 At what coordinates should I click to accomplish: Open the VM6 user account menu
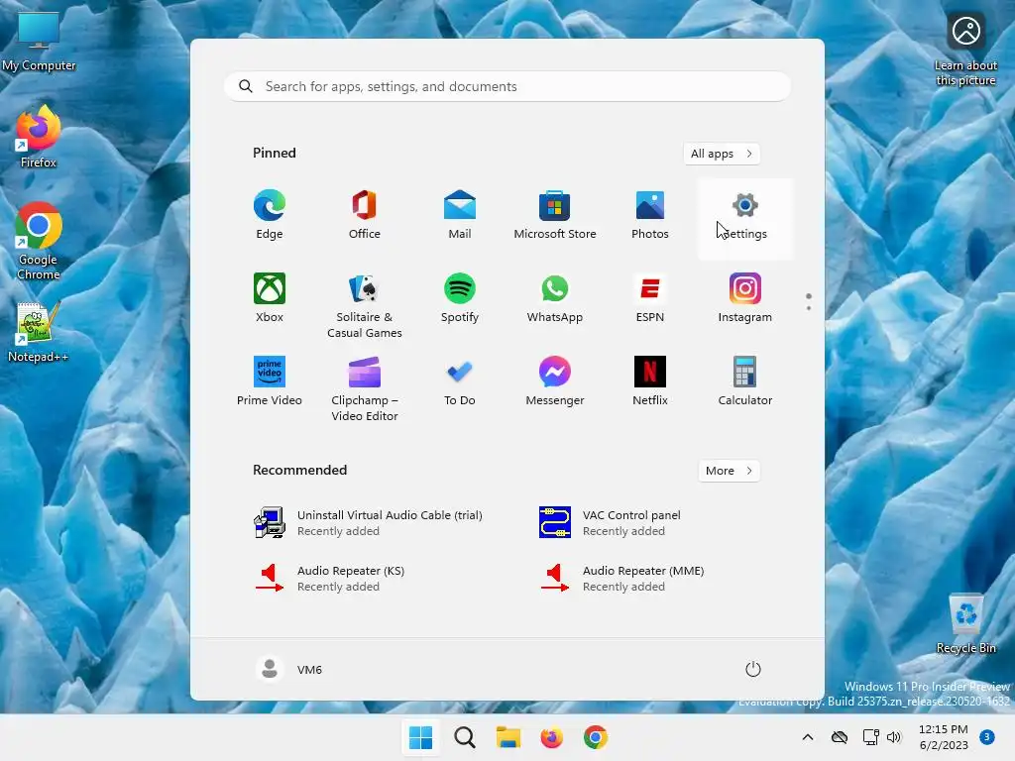coord(289,669)
